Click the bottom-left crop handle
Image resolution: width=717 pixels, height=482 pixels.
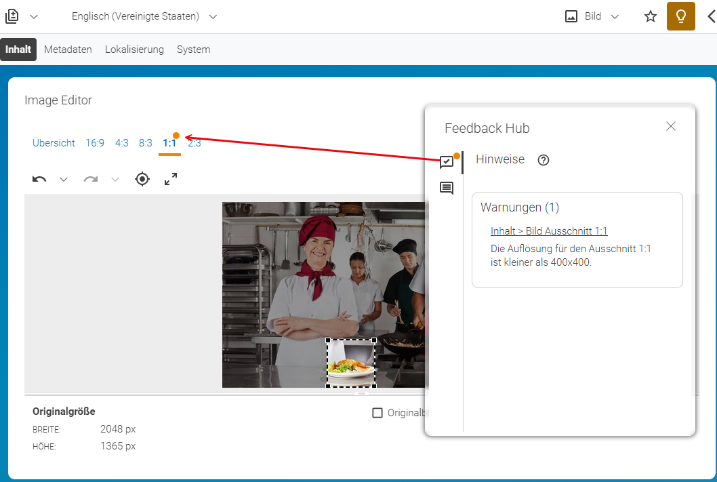coord(328,386)
